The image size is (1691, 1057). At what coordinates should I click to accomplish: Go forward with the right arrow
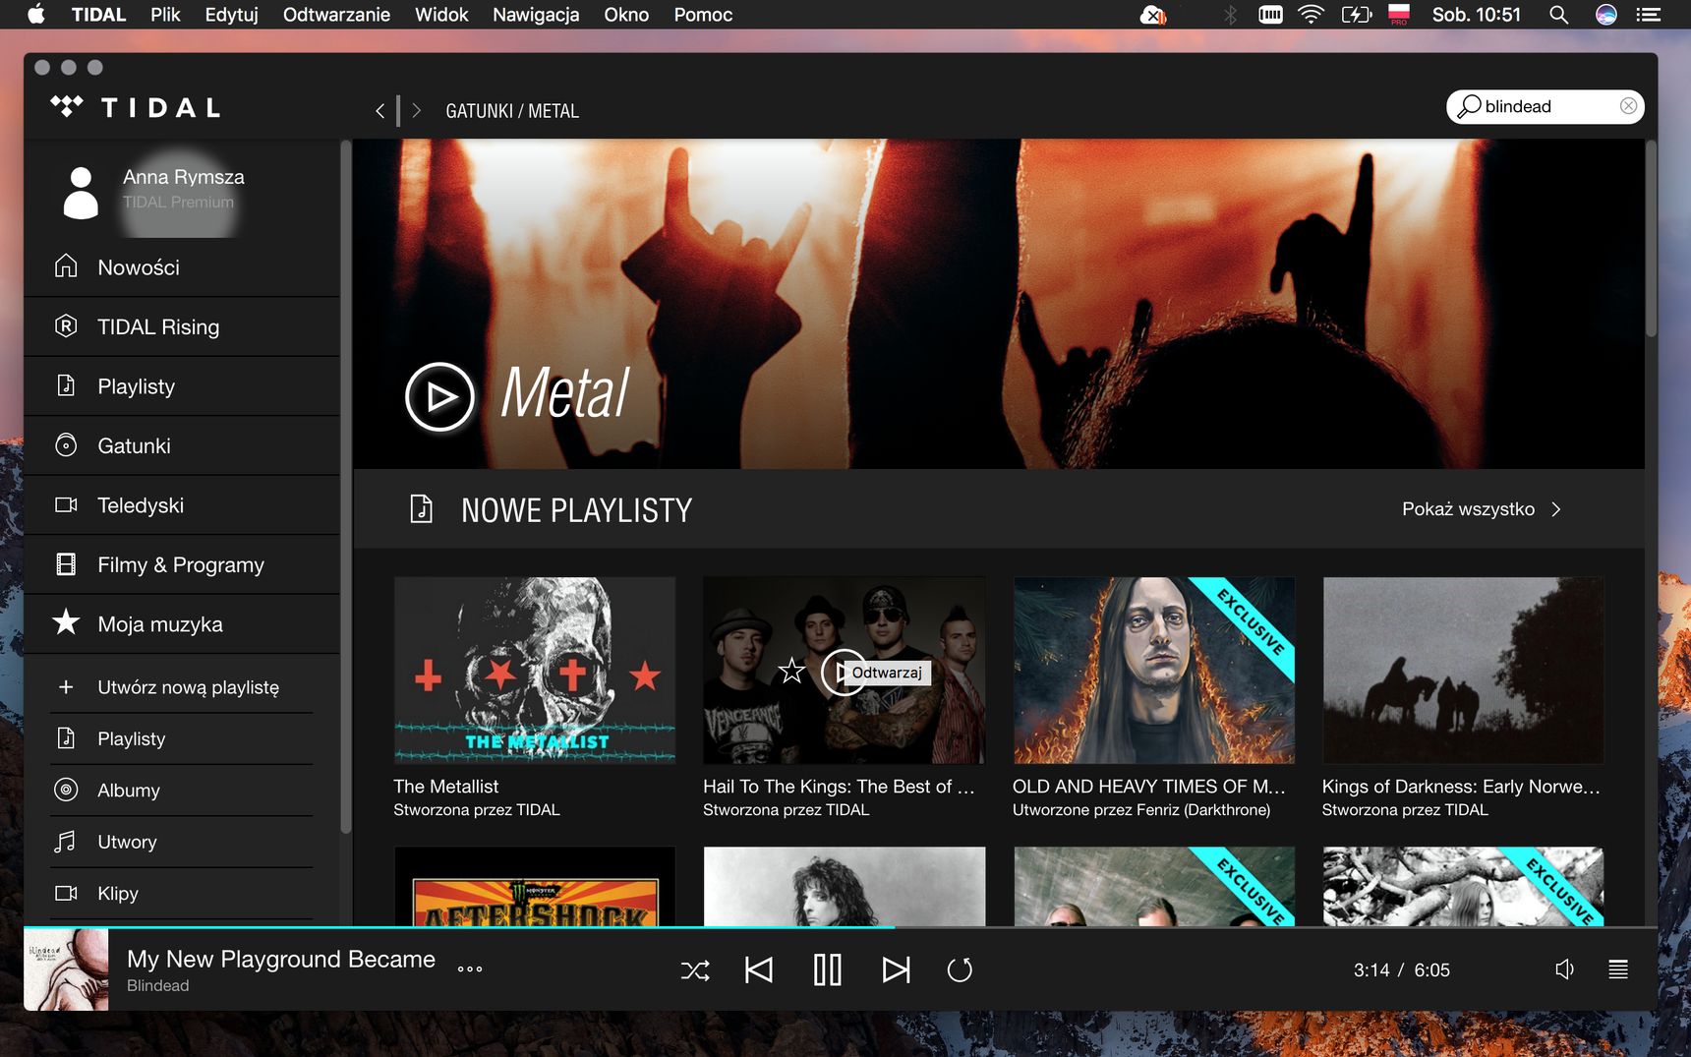coord(416,111)
